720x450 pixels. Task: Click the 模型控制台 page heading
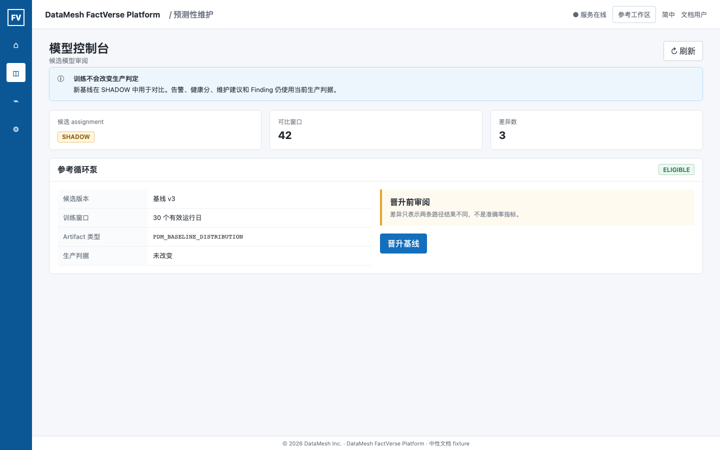(79, 48)
